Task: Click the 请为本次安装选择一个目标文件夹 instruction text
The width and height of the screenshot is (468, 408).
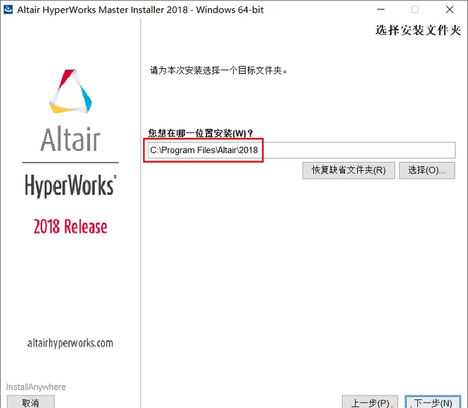Action: pos(218,70)
